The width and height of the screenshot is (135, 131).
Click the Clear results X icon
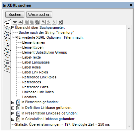[x=60, y=22]
